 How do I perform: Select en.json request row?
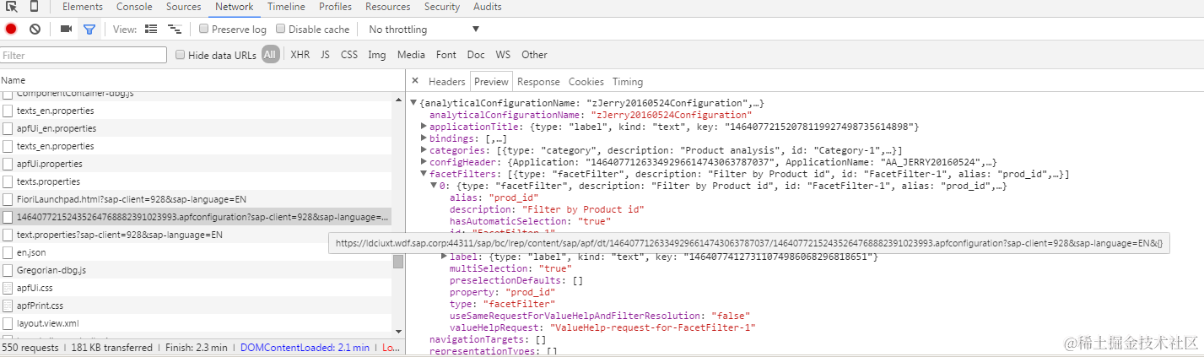pyautogui.click(x=196, y=252)
